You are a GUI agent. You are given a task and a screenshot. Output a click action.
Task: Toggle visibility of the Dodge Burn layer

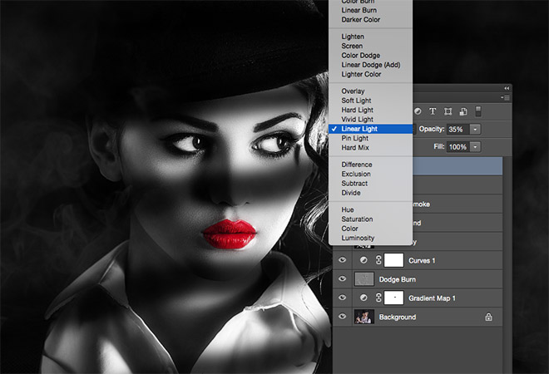(342, 279)
